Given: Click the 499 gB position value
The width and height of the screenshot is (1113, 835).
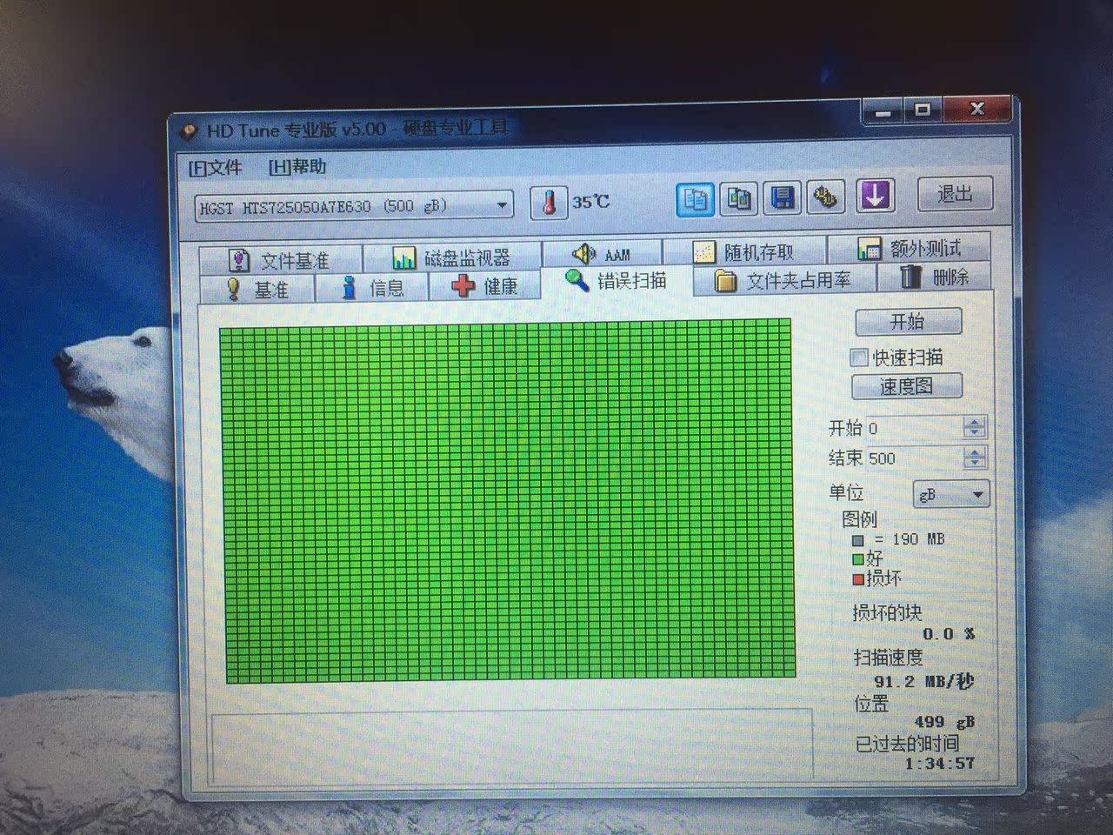Looking at the screenshot, I should 944,722.
